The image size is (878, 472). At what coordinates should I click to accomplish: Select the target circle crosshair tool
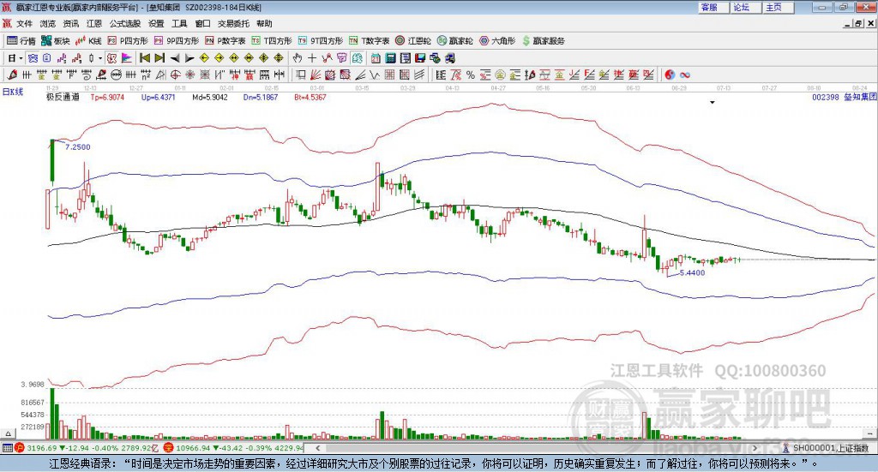coord(175,75)
